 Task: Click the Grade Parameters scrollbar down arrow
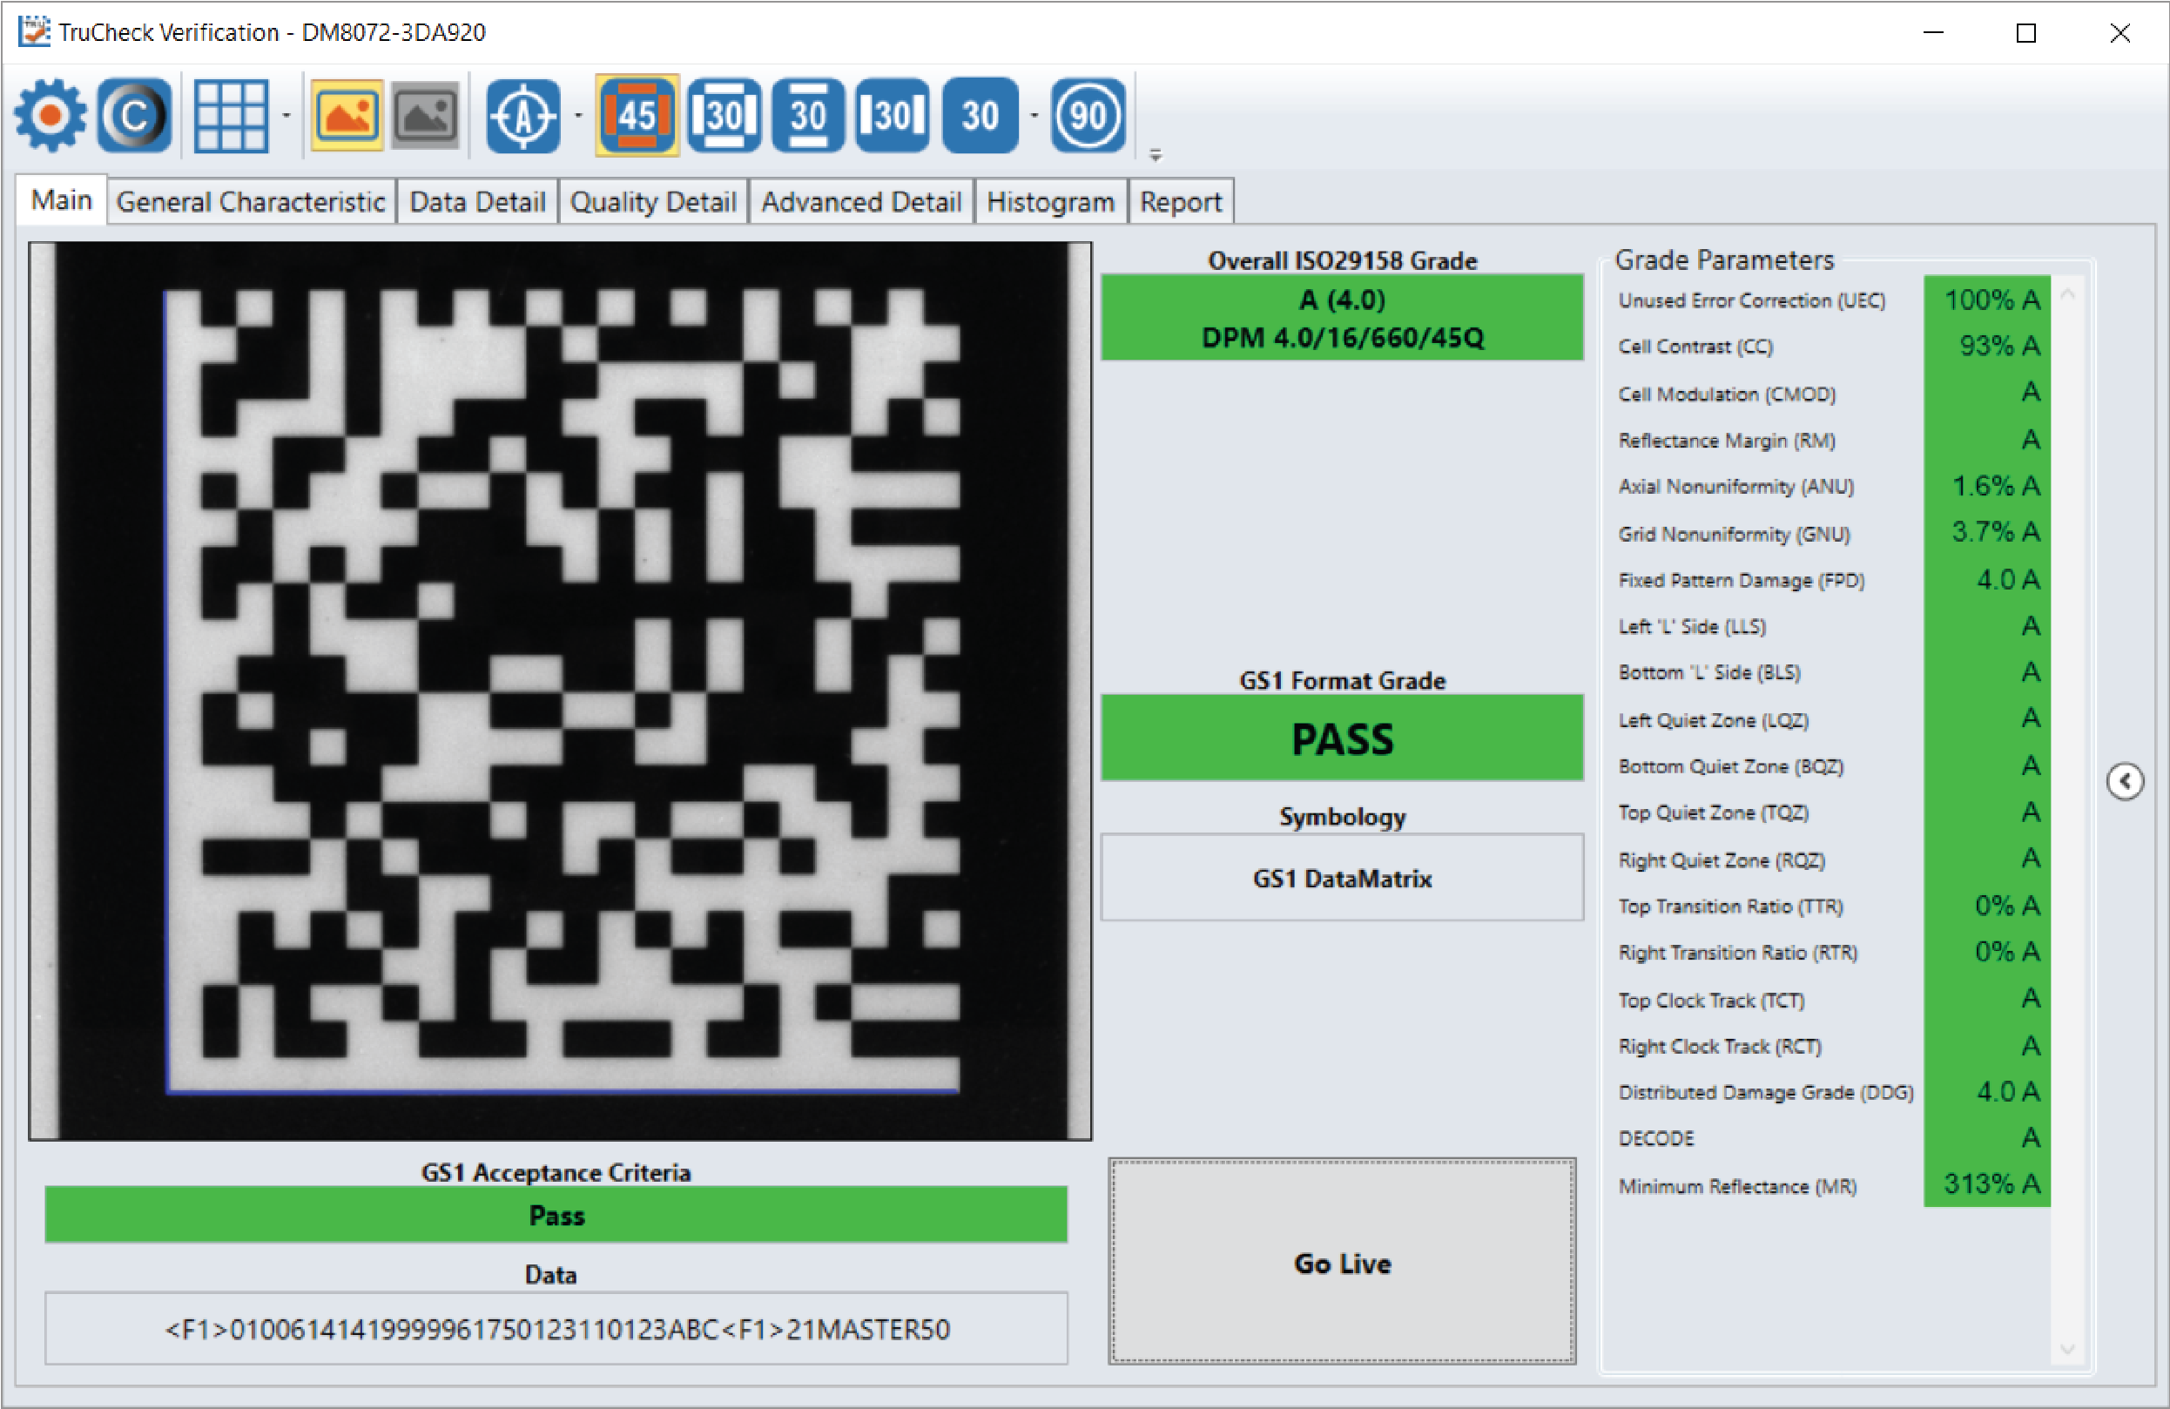click(x=2067, y=1348)
